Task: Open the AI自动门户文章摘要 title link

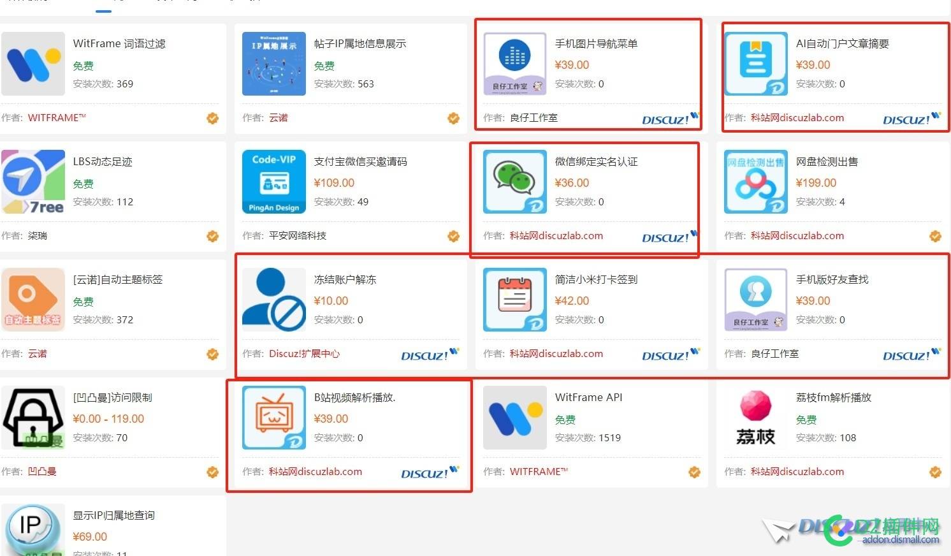Action: click(x=843, y=43)
